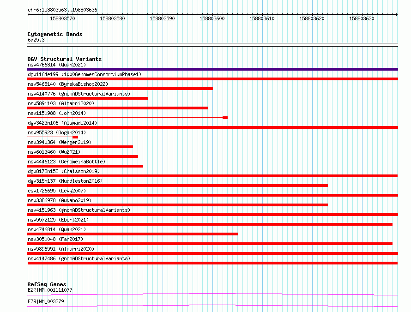Open nsv4151963 (gnomADStructuralVariants) label
The image size is (411, 312).
tap(79, 210)
